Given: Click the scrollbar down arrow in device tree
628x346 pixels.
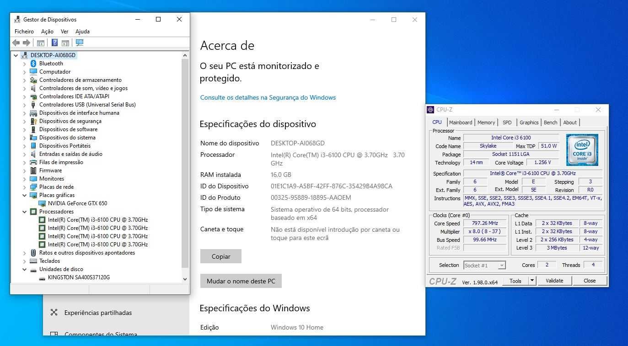Looking at the screenshot, I should coord(185,279).
